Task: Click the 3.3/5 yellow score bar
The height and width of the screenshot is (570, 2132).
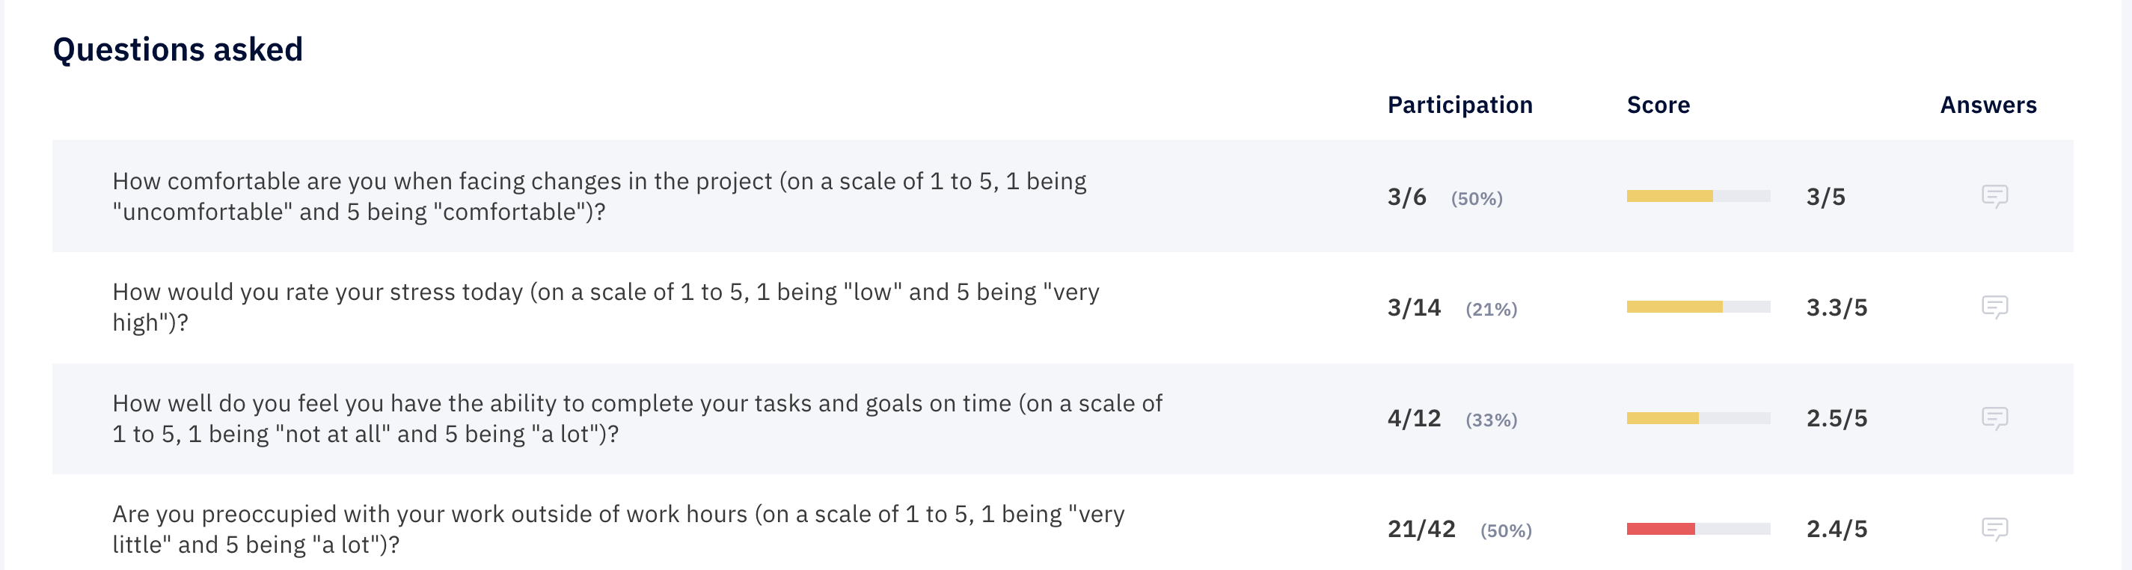Action: [x=1698, y=307]
